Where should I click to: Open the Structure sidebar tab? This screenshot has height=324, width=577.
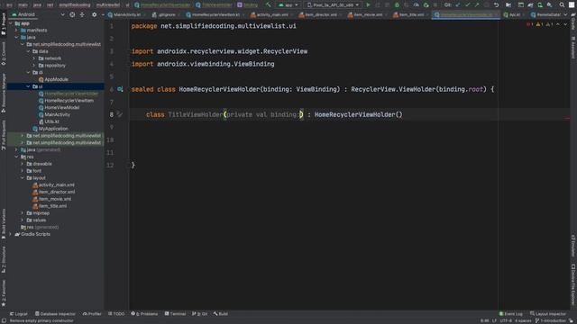(x=4, y=259)
